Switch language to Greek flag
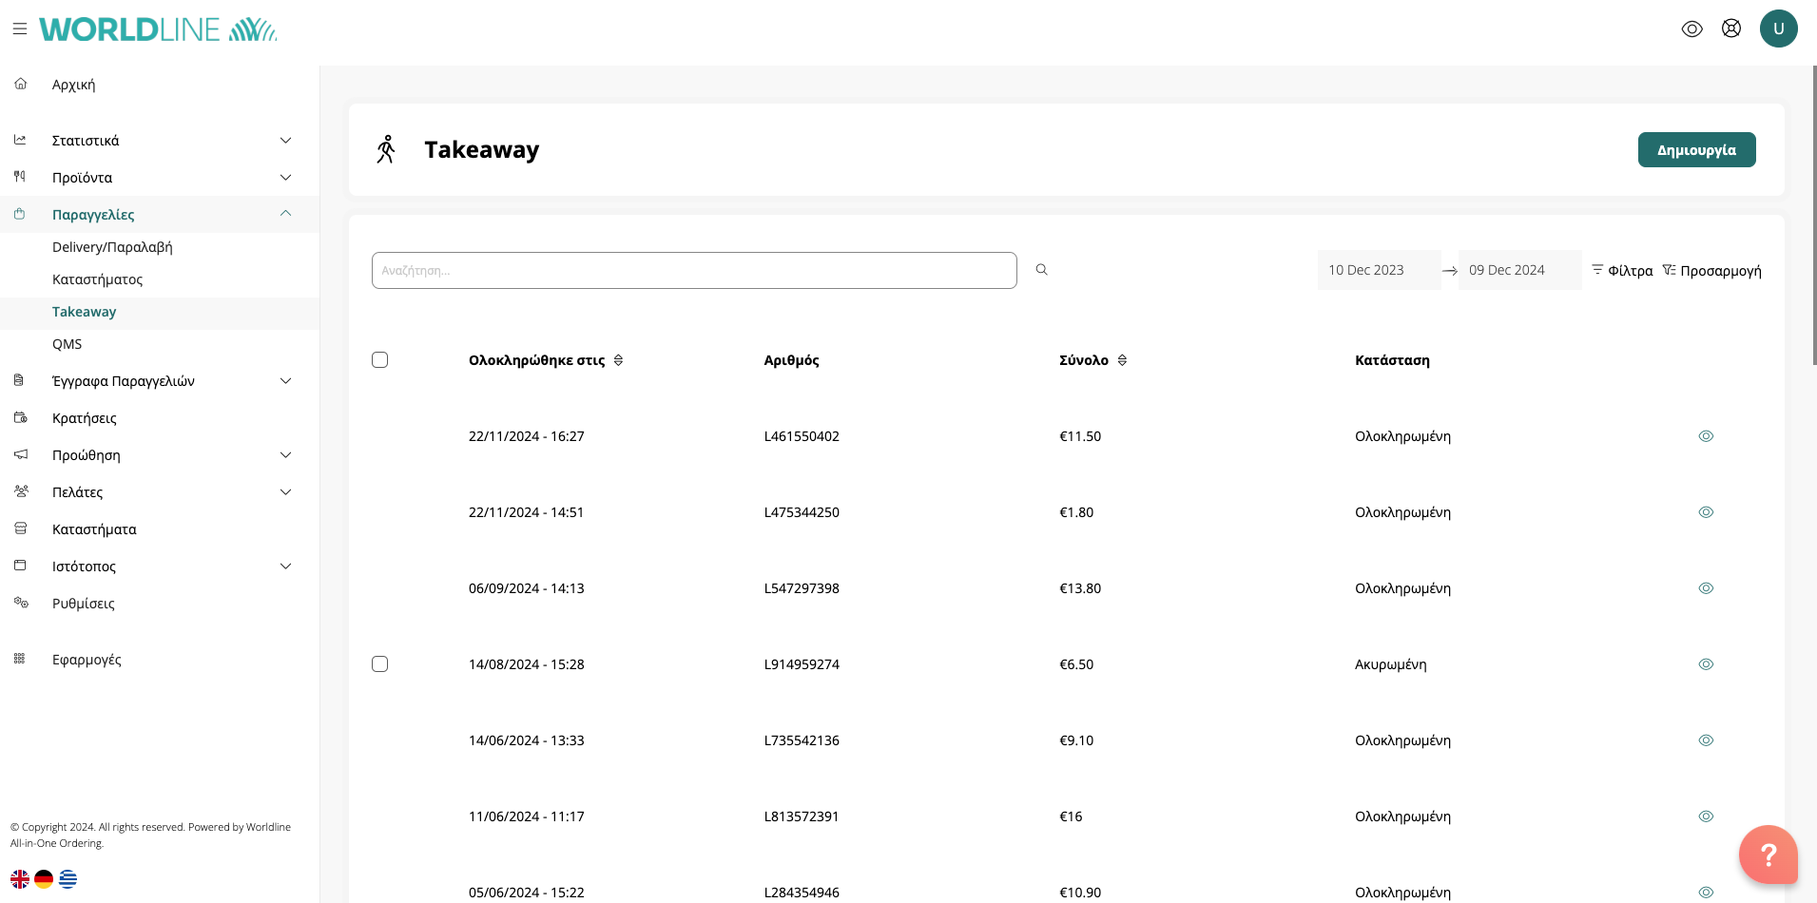The height and width of the screenshot is (903, 1817). tap(68, 879)
